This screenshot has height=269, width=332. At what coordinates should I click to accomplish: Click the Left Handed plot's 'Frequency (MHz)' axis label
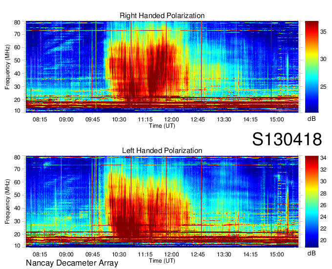click(7, 202)
